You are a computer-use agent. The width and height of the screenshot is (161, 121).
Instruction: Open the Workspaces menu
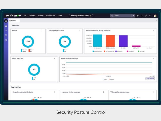pyautogui.click(x=50, y=16)
